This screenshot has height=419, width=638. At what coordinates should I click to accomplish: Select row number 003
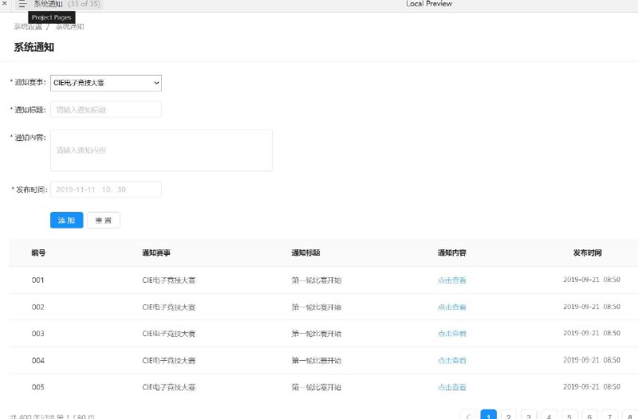point(37,334)
